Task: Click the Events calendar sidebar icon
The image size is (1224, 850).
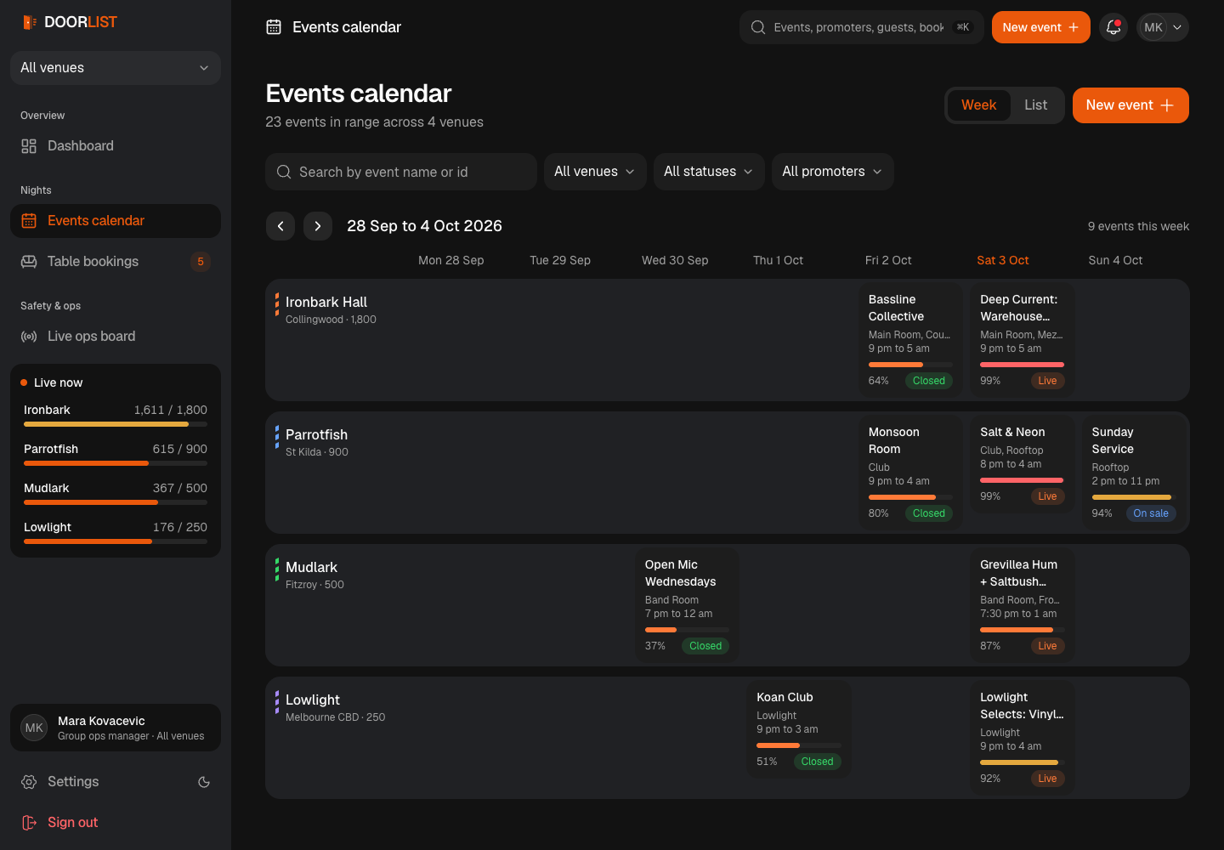Action: click(29, 221)
